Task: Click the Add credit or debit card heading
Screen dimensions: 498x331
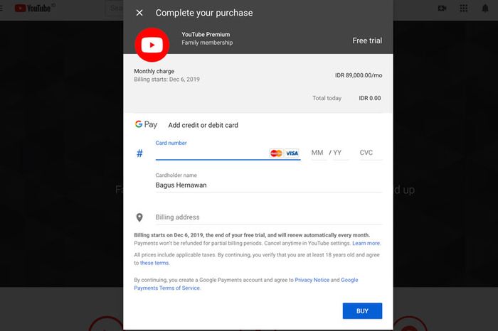Action: pyautogui.click(x=203, y=126)
